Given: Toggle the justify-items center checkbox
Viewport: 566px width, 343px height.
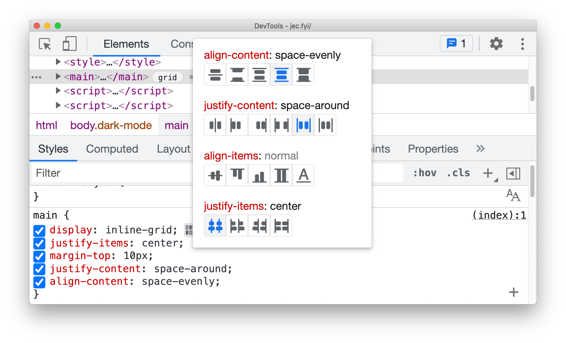Looking at the screenshot, I should click(x=38, y=243).
